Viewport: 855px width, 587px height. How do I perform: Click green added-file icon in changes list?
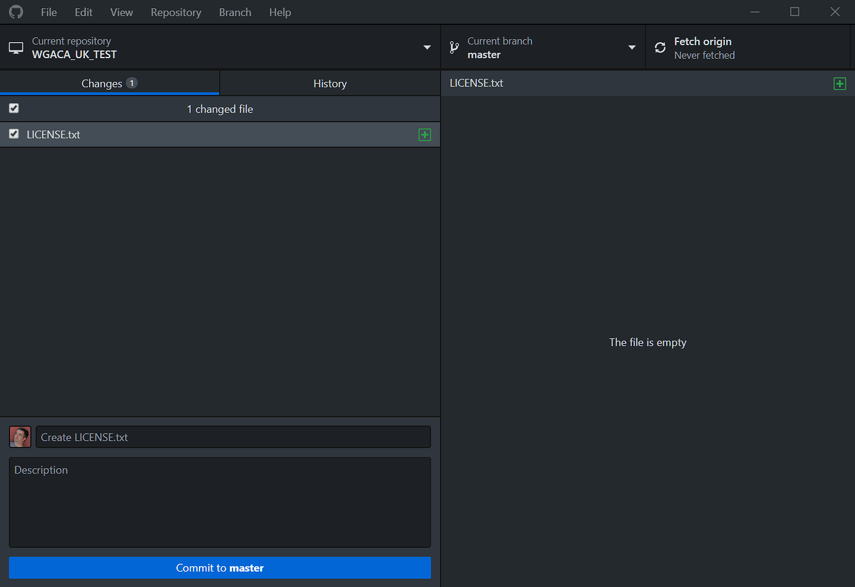[424, 135]
